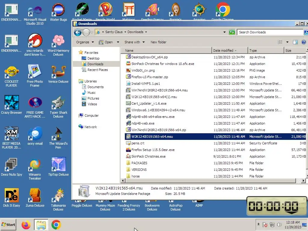This screenshot has height=231, width=308.
Task: Open Explorer help question-mark icon
Action: [304, 42]
